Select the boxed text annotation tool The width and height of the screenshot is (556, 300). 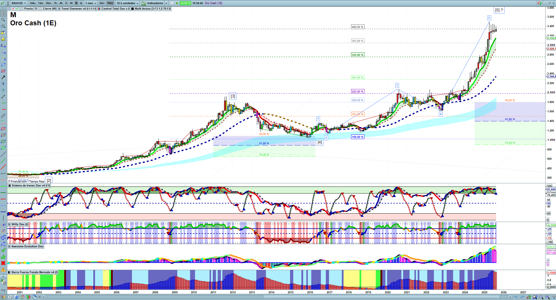3,84
